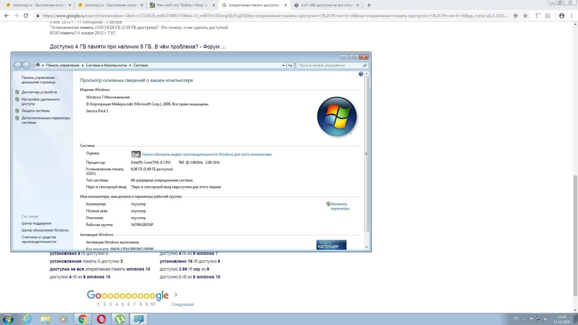Image resolution: width=578 pixels, height=325 pixels.
Task: Open help icon in System window
Action: pyautogui.click(x=361, y=74)
